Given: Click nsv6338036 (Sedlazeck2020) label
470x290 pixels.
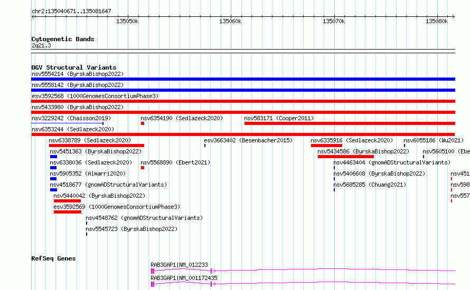Looking at the screenshot, I should click(91, 162).
